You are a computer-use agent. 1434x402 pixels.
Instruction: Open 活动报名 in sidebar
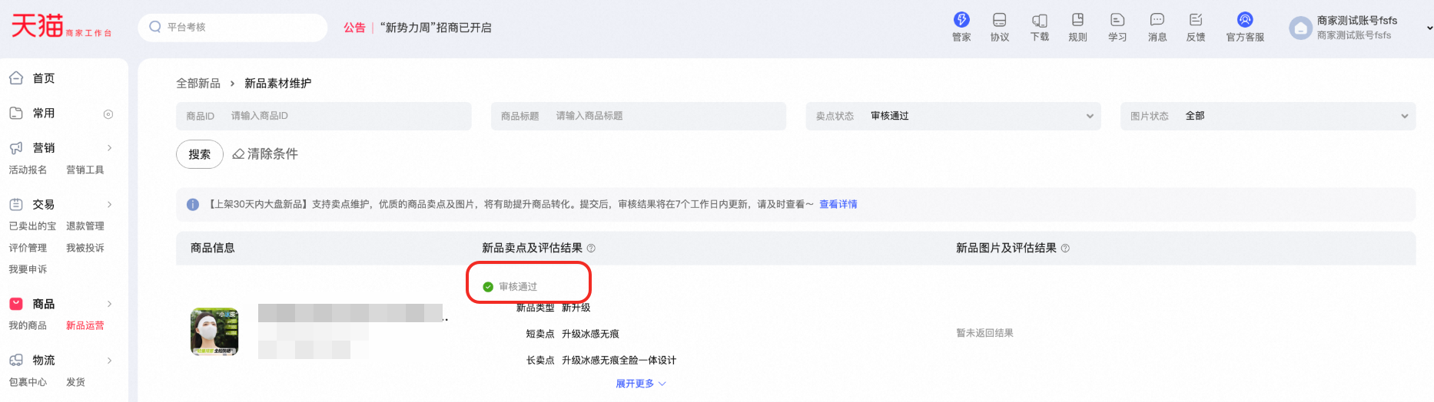[28, 170]
